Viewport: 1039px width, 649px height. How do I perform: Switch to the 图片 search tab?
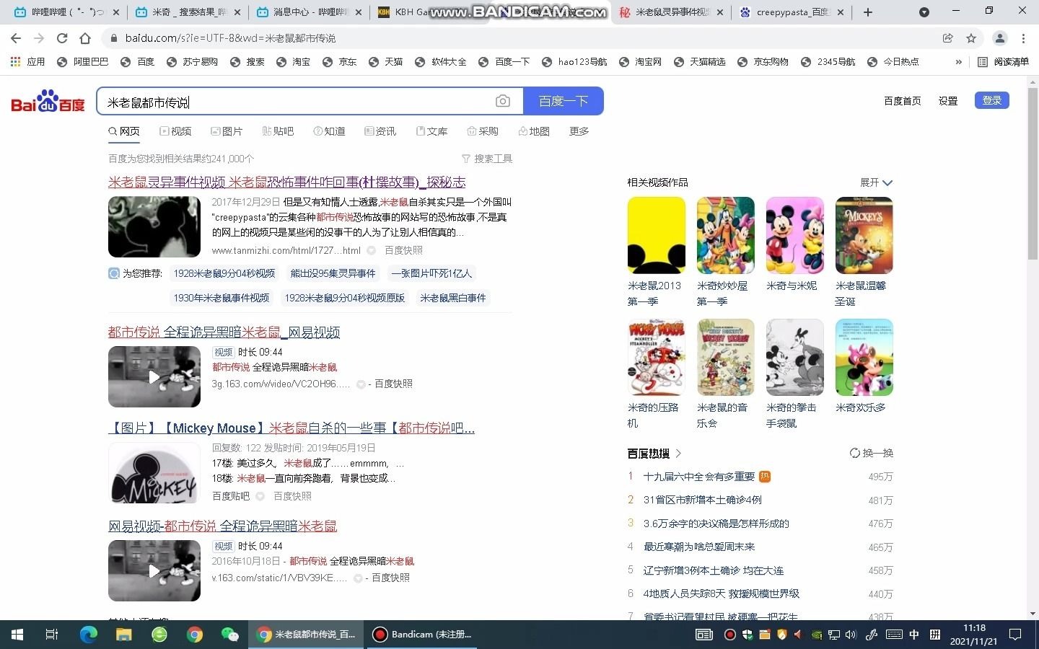tap(227, 131)
